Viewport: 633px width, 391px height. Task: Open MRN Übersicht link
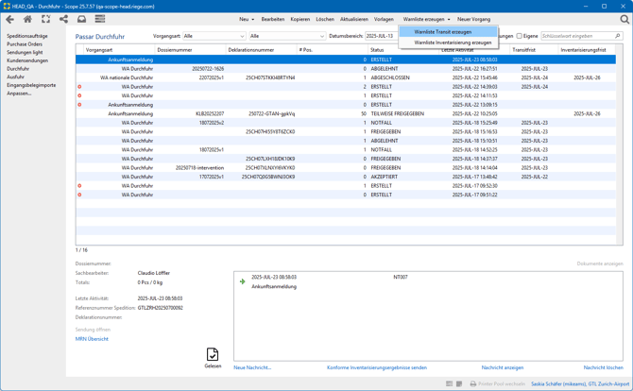point(92,339)
